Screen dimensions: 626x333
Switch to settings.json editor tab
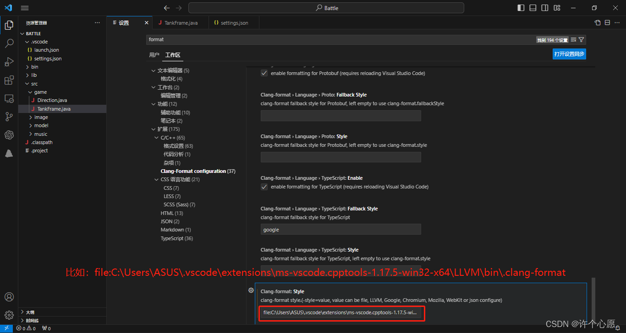pos(234,22)
